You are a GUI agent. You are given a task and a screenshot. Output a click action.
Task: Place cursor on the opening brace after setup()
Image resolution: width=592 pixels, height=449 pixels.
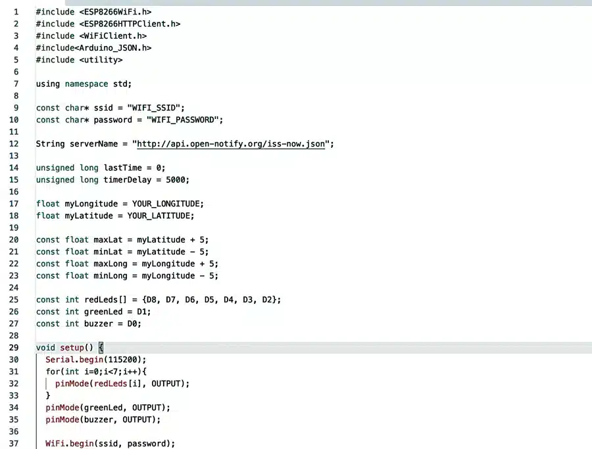[x=101, y=348]
